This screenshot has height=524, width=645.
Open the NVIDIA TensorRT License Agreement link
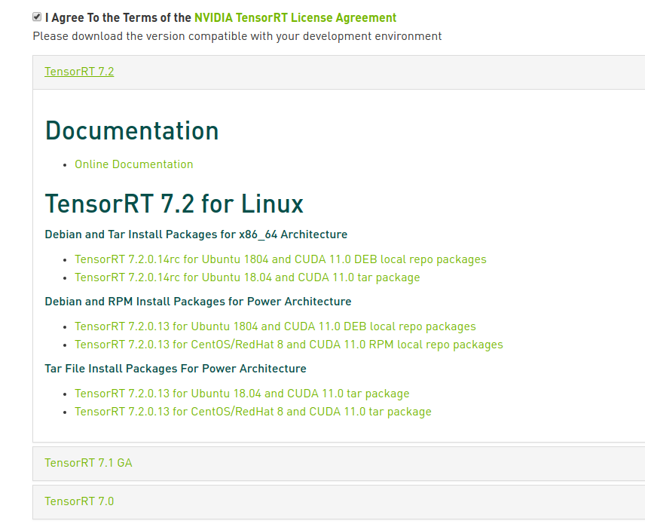pos(295,17)
